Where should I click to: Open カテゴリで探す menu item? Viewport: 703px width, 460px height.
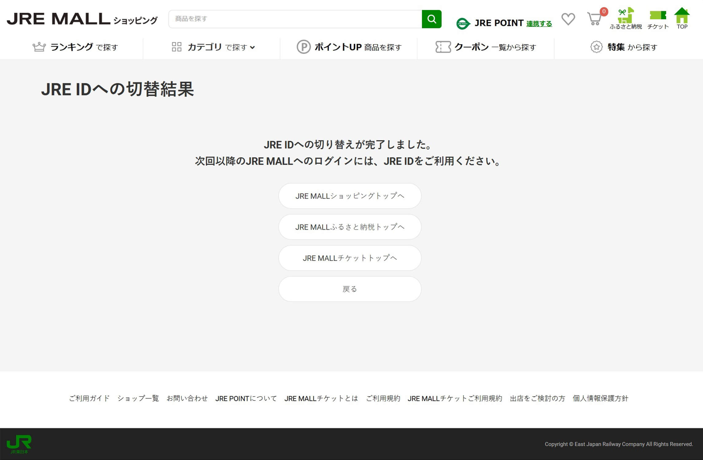pos(213,47)
